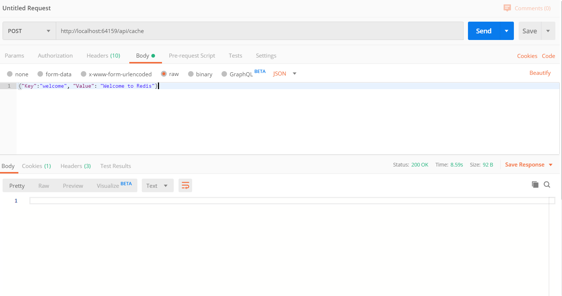Toggle line wrap in response viewer
Viewport: 562px width, 296px height.
click(x=185, y=186)
